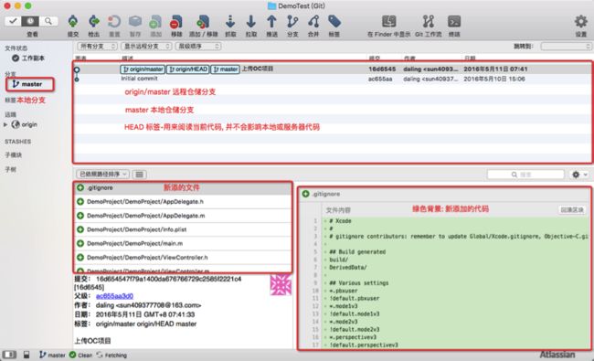Click the Fetching spinner in the status bar

pyautogui.click(x=100, y=355)
